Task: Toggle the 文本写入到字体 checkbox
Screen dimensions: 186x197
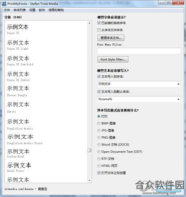Action: tap(99, 76)
